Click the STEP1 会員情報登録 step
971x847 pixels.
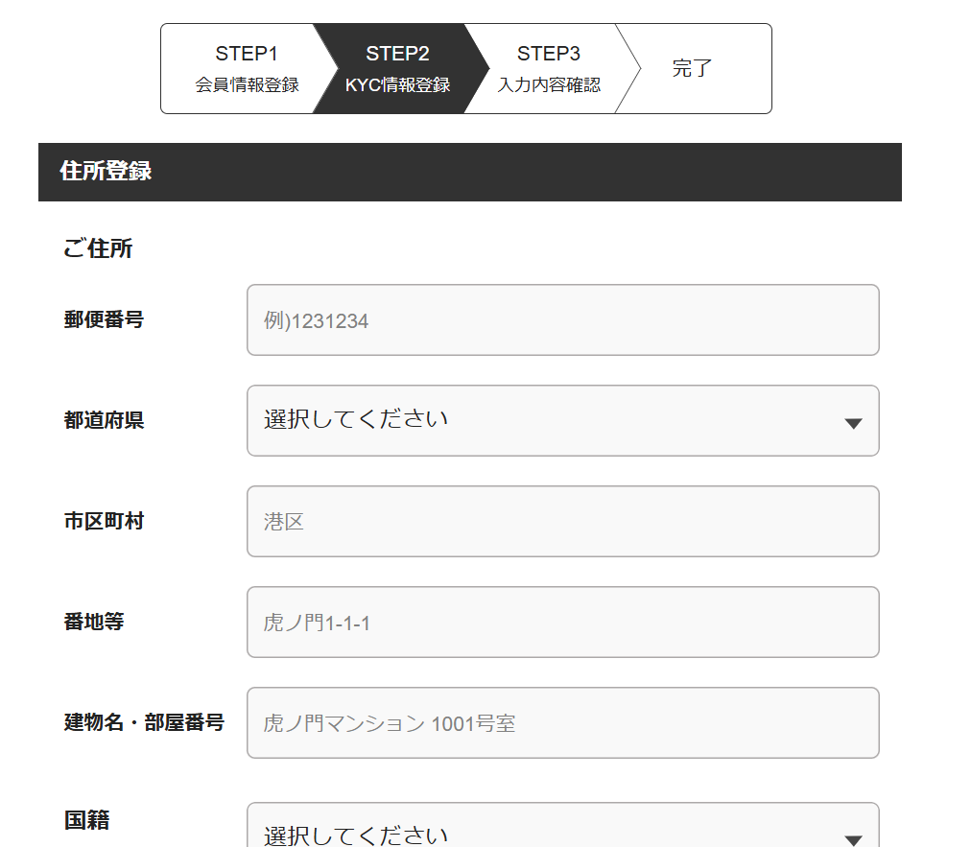[247, 68]
